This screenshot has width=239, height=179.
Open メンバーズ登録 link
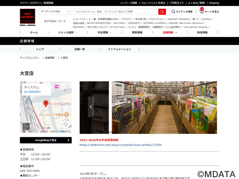tap(129, 3)
